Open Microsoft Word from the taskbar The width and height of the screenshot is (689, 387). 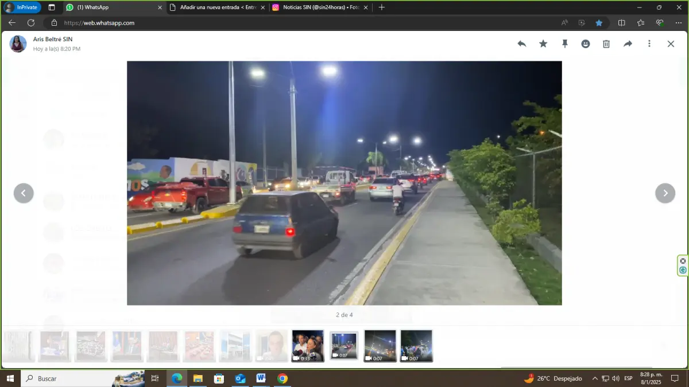click(261, 378)
